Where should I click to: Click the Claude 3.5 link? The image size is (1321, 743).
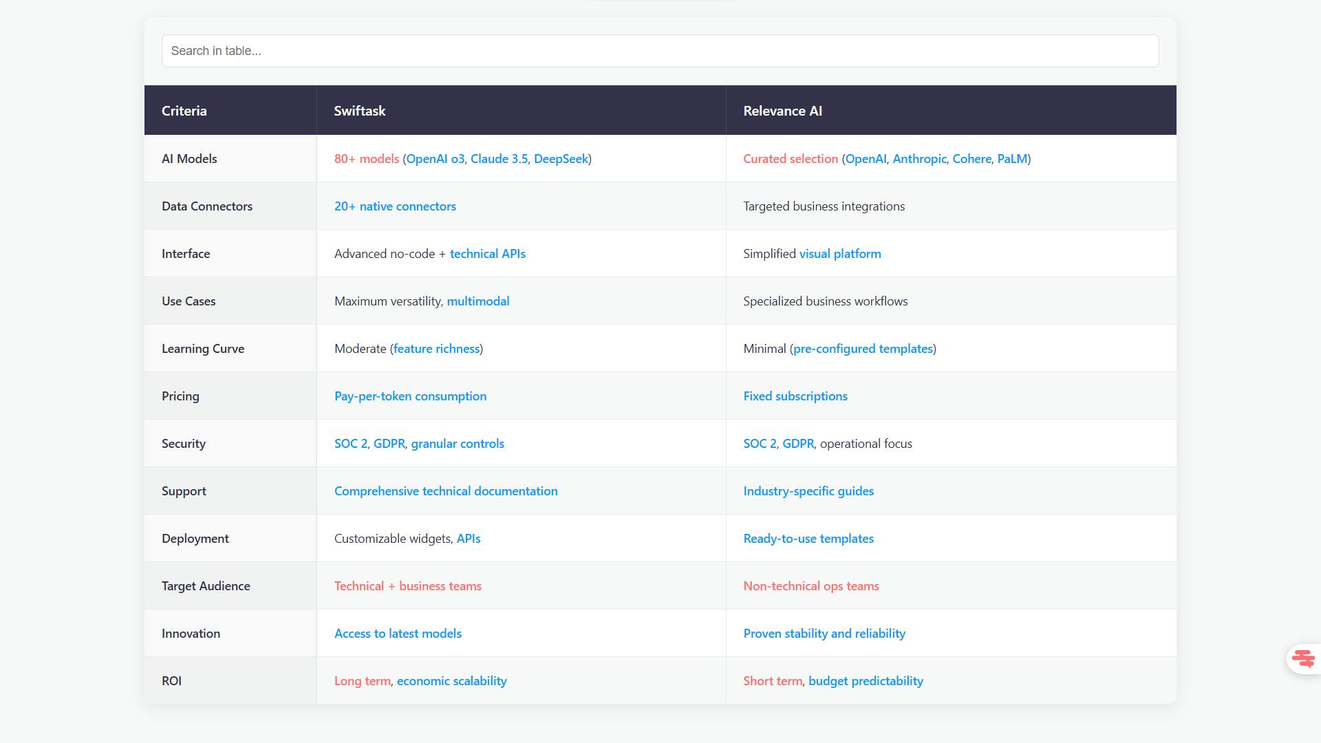[x=499, y=159]
